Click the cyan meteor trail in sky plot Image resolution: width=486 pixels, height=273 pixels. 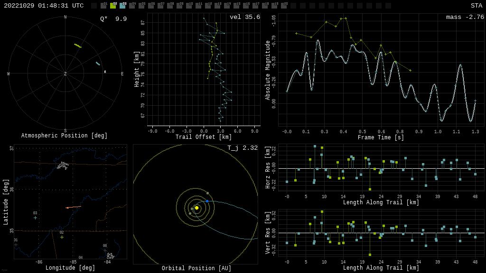tap(98, 63)
